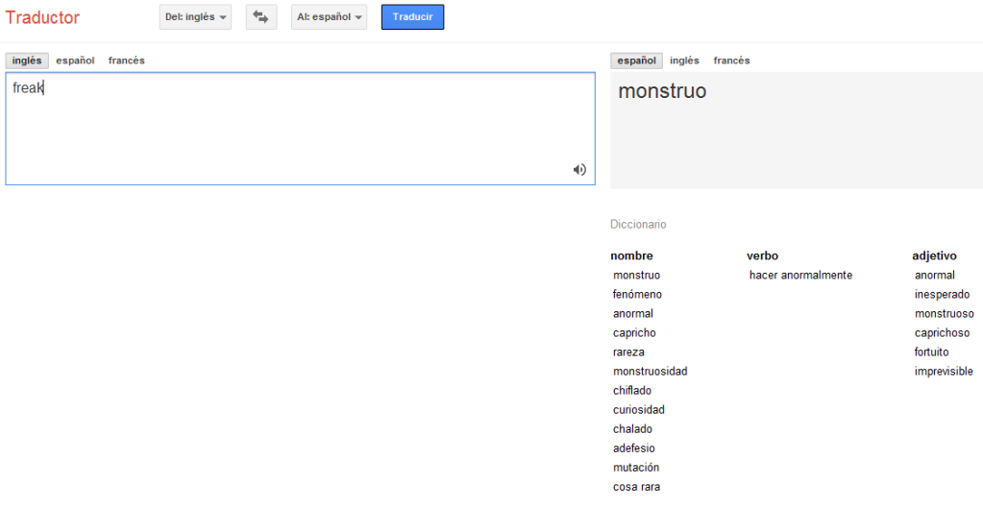983x508 pixels.
Task: Click inside the source text box with 'freak'
Action: [301, 129]
